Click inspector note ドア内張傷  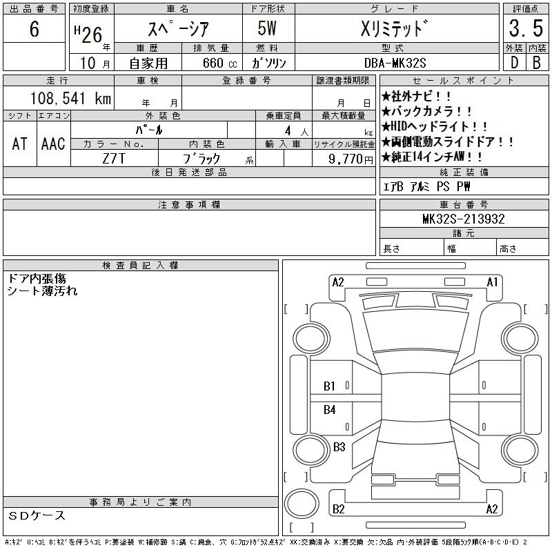[37, 279]
